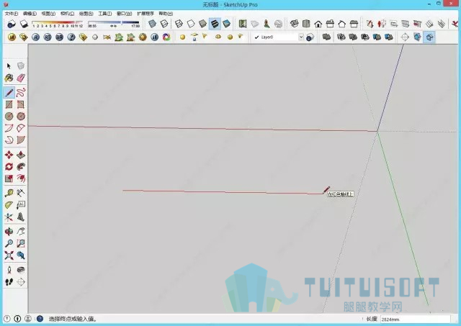This screenshot has width=461, height=326.
Task: Click the Zoom Extents icon
Action: click(x=9, y=255)
